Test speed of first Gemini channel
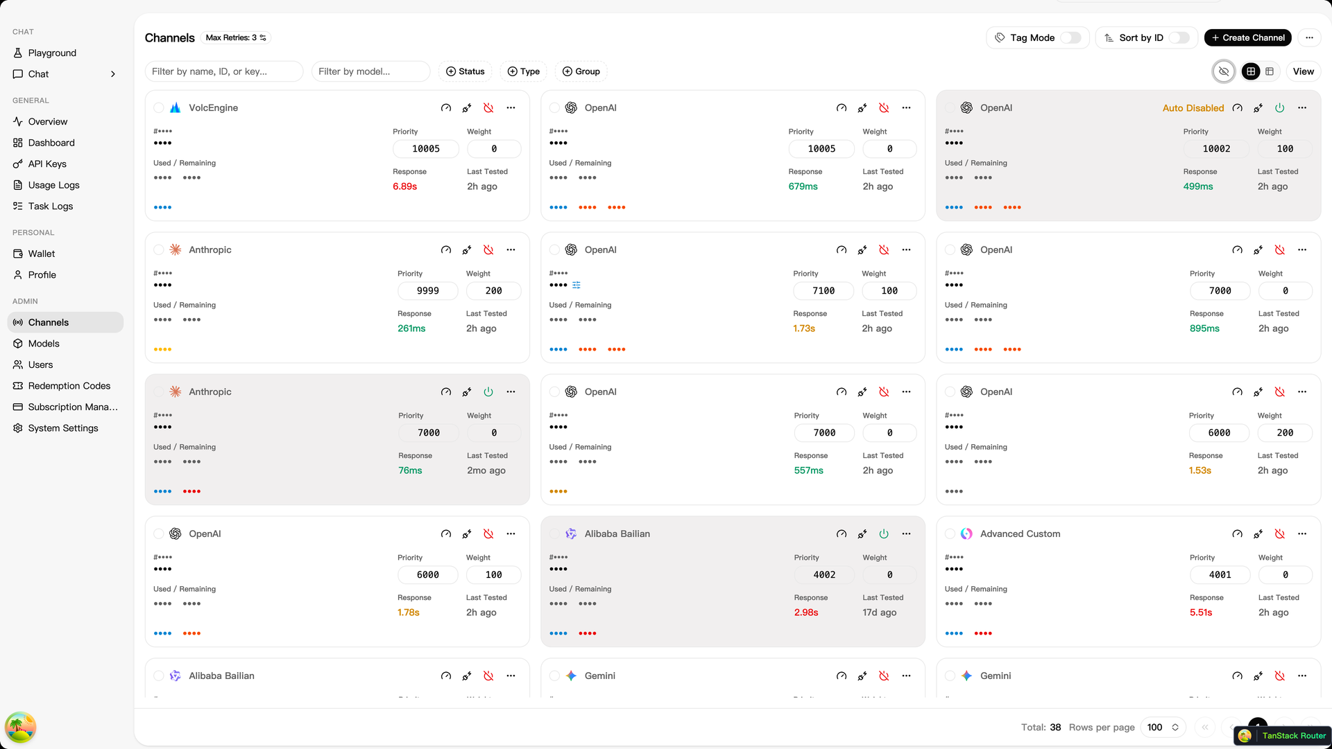Screen dimensions: 1332x749 tap(842, 676)
